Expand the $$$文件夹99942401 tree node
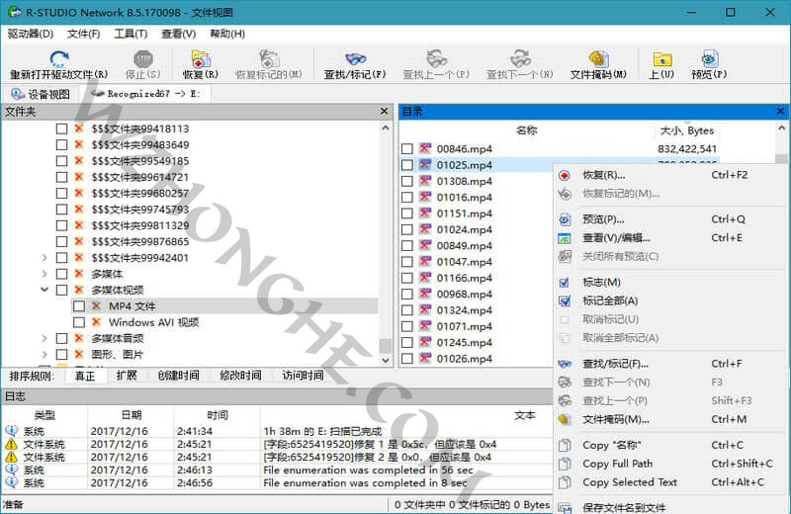 [x=44, y=258]
